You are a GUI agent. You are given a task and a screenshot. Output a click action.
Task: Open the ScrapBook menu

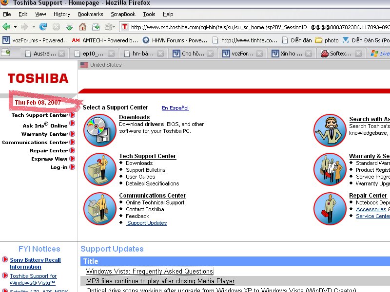[123, 14]
